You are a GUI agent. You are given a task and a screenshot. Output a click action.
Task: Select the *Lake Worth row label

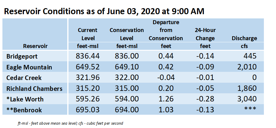[25, 99]
